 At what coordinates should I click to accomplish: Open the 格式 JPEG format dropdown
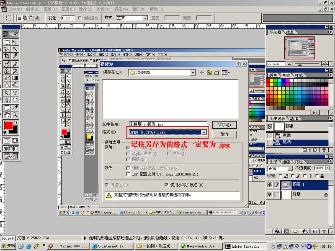tap(204, 132)
